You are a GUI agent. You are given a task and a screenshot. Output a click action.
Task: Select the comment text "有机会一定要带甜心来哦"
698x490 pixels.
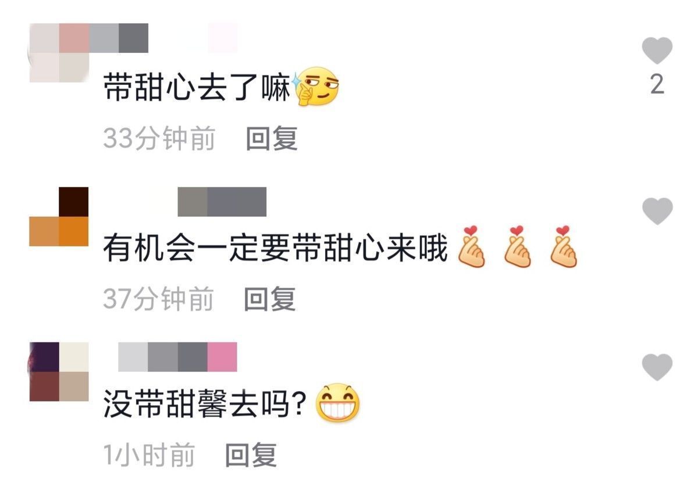(276, 250)
